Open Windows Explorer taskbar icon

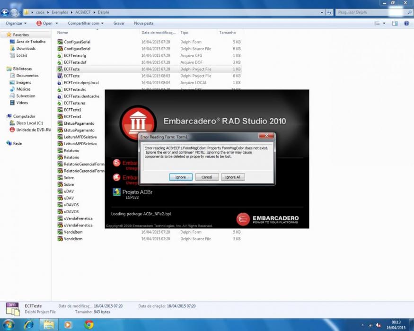pos(49,324)
